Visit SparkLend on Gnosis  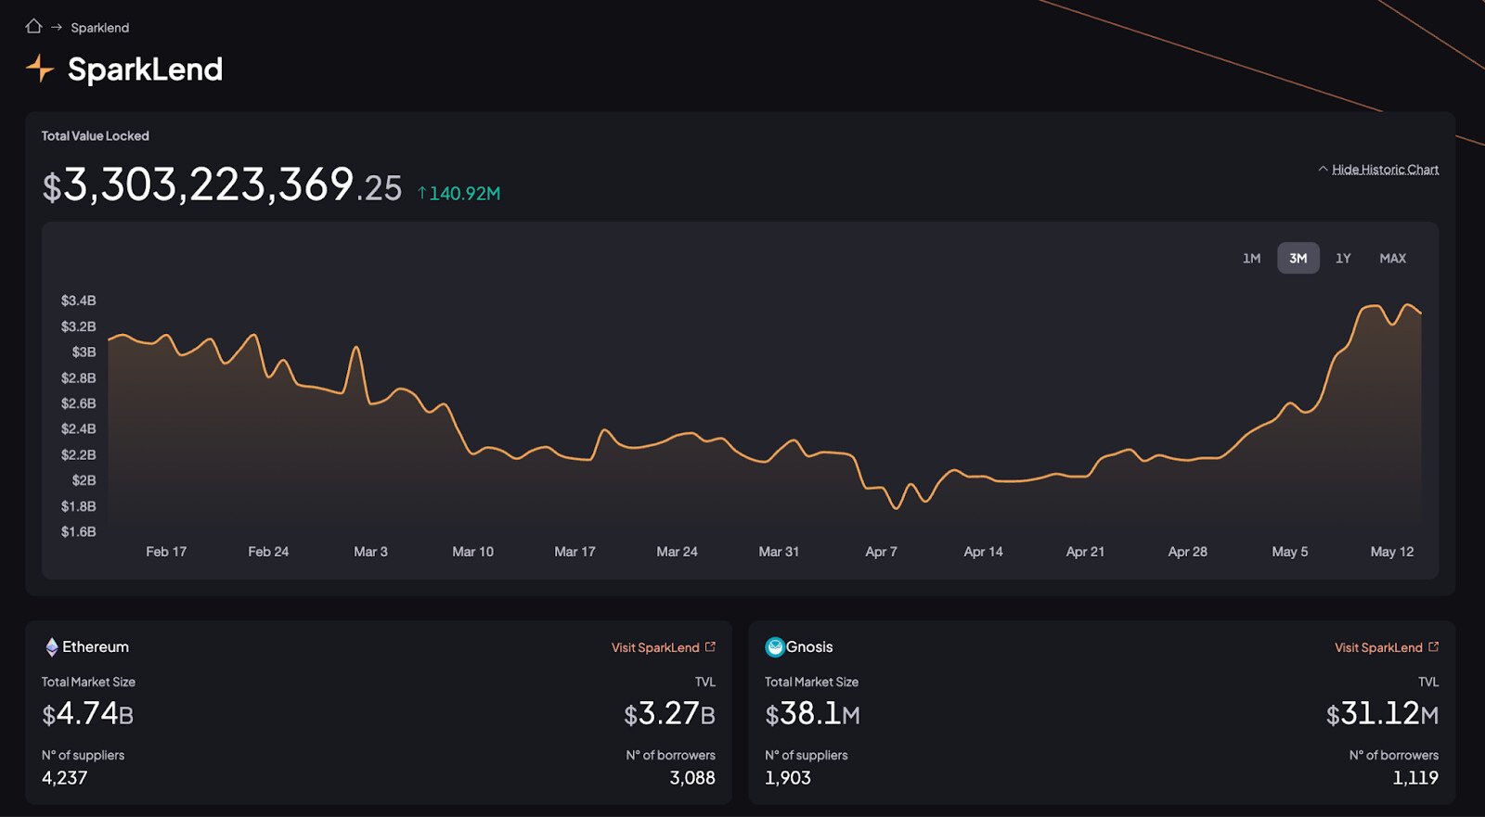1378,647
